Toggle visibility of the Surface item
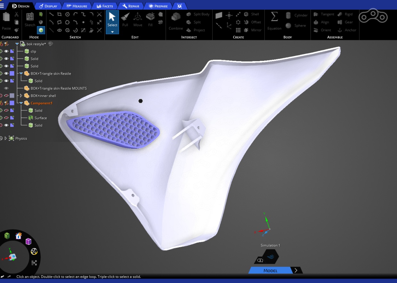Screen dimensions: 397x283 point(6,118)
